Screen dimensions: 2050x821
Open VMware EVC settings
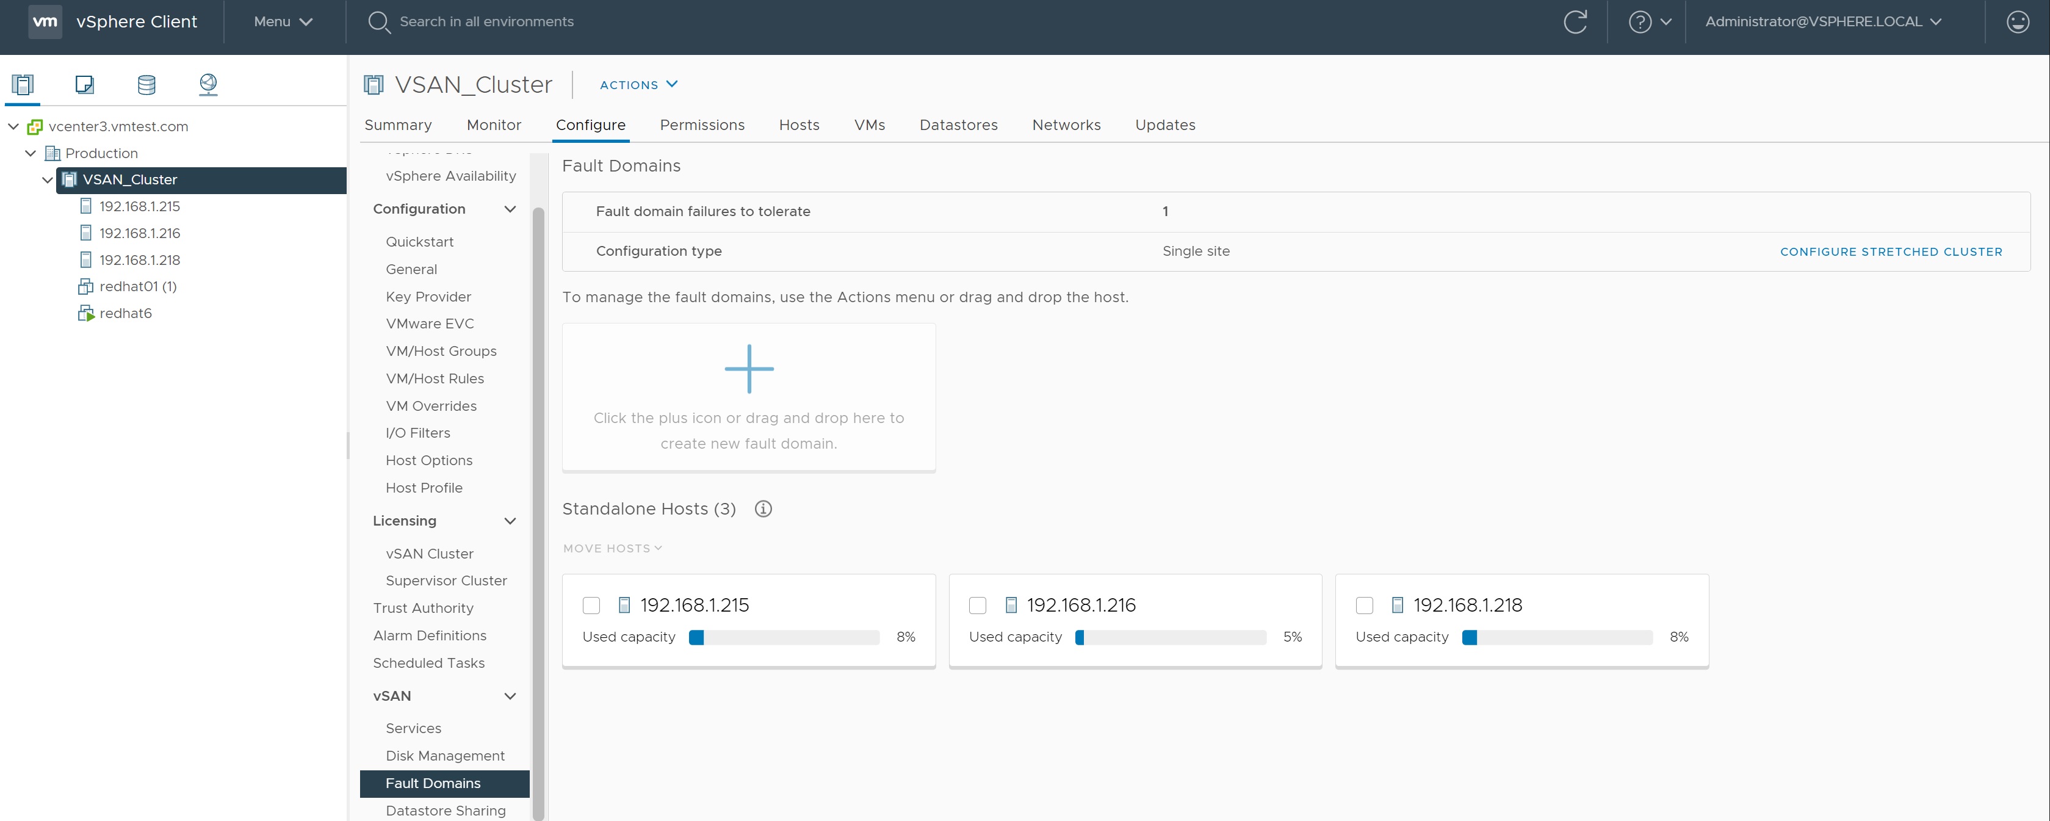[x=430, y=324]
